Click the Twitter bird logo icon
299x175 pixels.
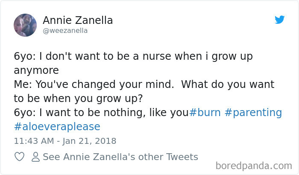[279, 20]
